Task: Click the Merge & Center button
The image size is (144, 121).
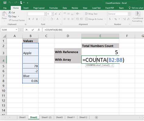Action: pos(94,19)
